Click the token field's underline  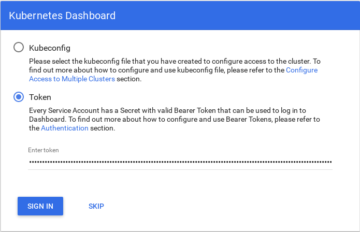point(180,169)
